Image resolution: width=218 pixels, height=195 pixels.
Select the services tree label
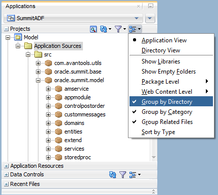(74, 149)
